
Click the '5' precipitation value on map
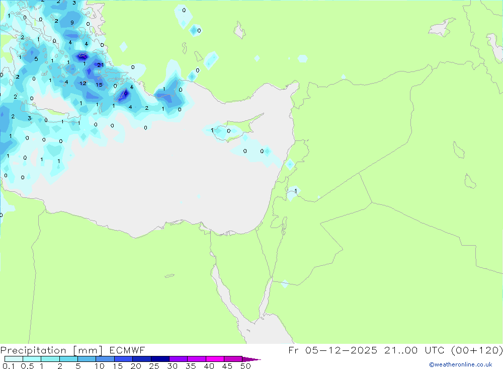36,59
